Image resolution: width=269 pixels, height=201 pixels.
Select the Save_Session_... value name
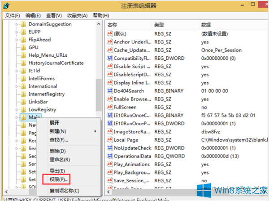[131, 180]
